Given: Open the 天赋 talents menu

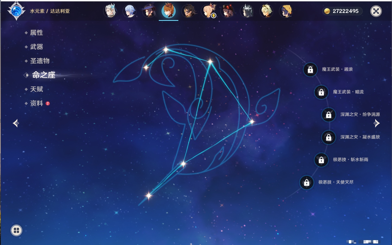Looking at the screenshot, I should pyautogui.click(x=36, y=89).
